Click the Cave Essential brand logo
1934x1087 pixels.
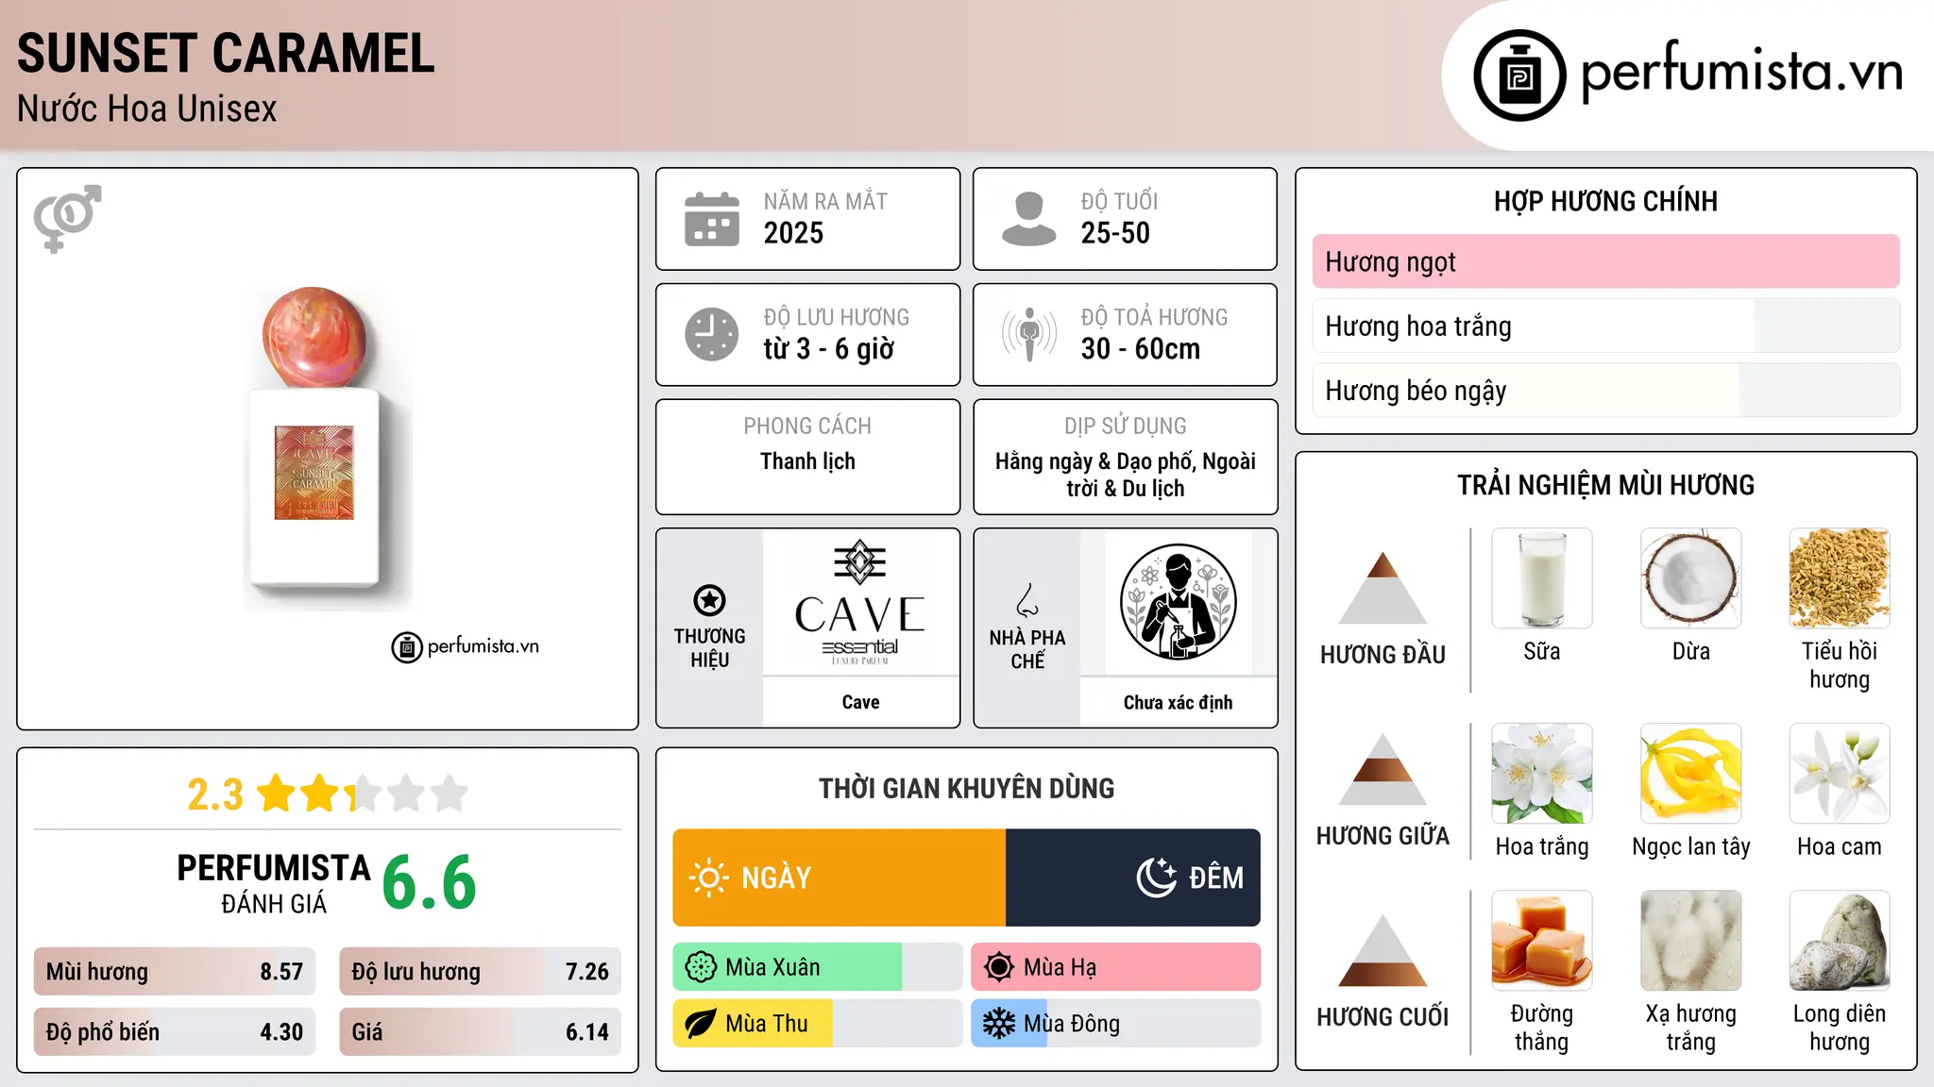coord(860,603)
